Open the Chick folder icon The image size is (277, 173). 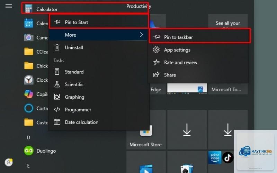coord(29,66)
